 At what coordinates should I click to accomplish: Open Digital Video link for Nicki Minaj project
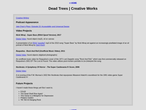tap(21, 39)
